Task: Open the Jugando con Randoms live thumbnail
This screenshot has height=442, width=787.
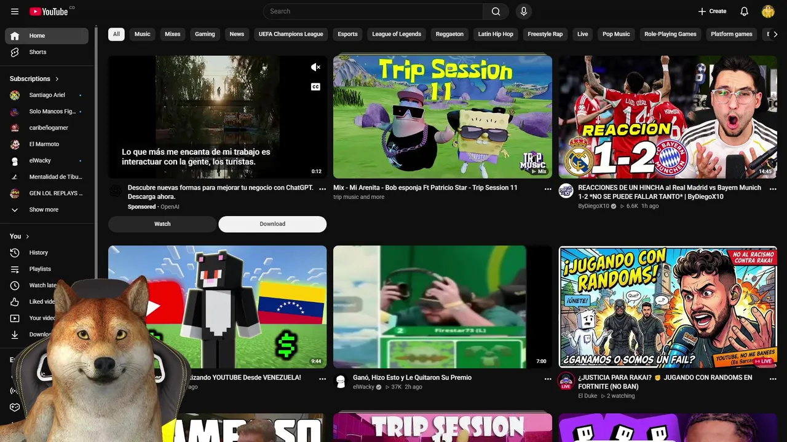Action: [668, 307]
